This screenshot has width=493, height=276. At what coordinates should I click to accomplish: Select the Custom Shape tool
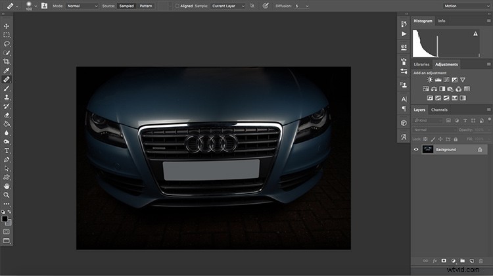(7, 177)
